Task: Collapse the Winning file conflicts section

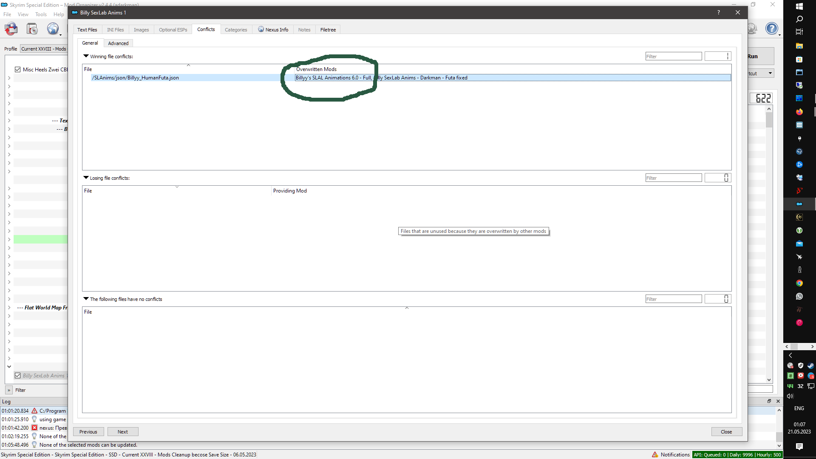Action: click(86, 56)
